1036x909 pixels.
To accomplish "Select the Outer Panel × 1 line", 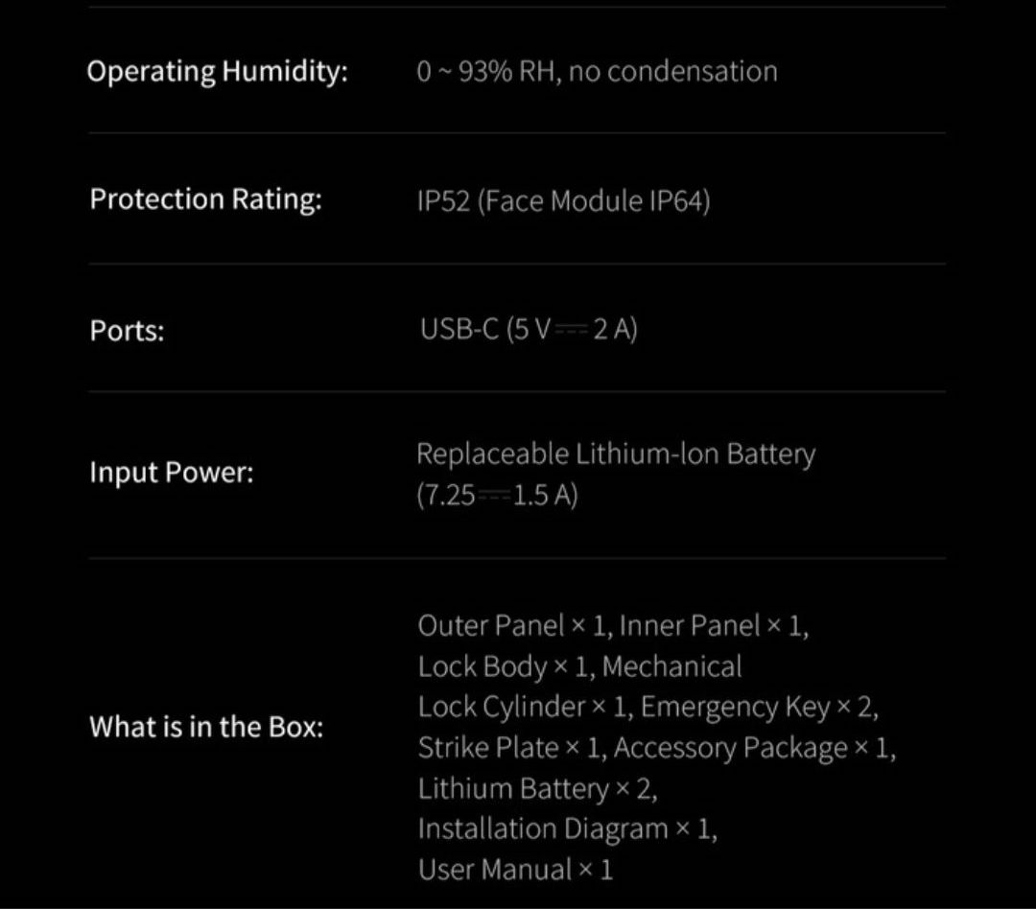I will tap(613, 625).
